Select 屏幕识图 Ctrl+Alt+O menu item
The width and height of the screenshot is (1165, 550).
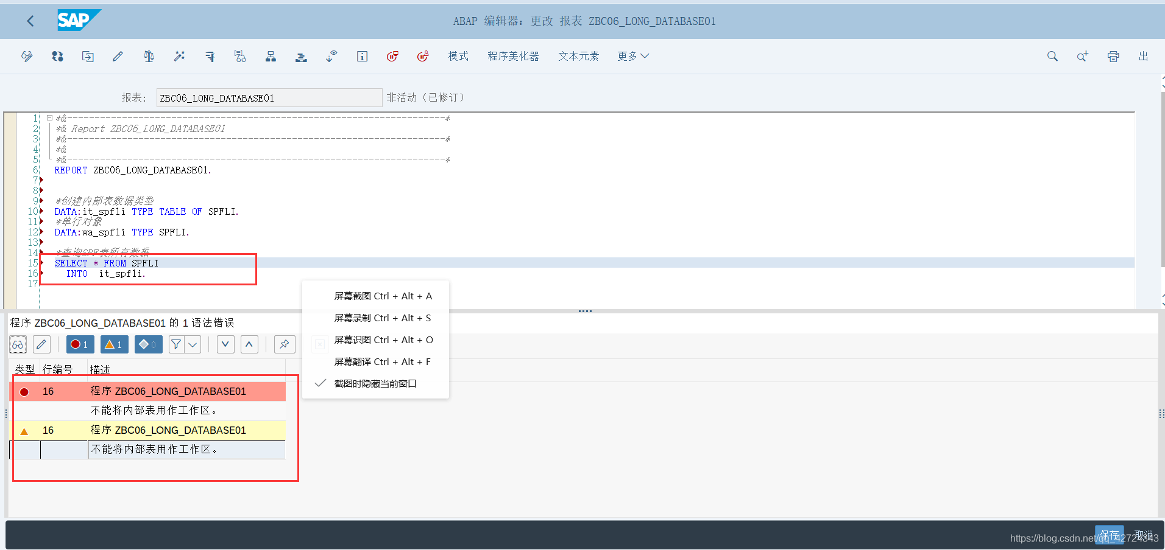coord(375,340)
